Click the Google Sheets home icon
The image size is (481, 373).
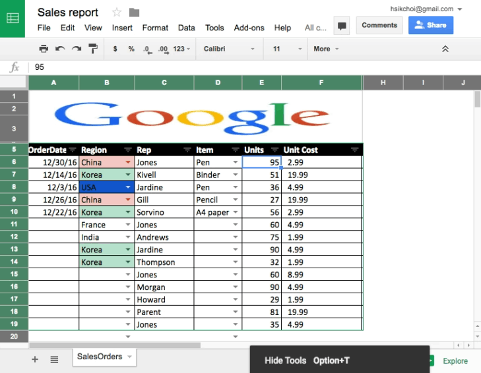point(13,18)
